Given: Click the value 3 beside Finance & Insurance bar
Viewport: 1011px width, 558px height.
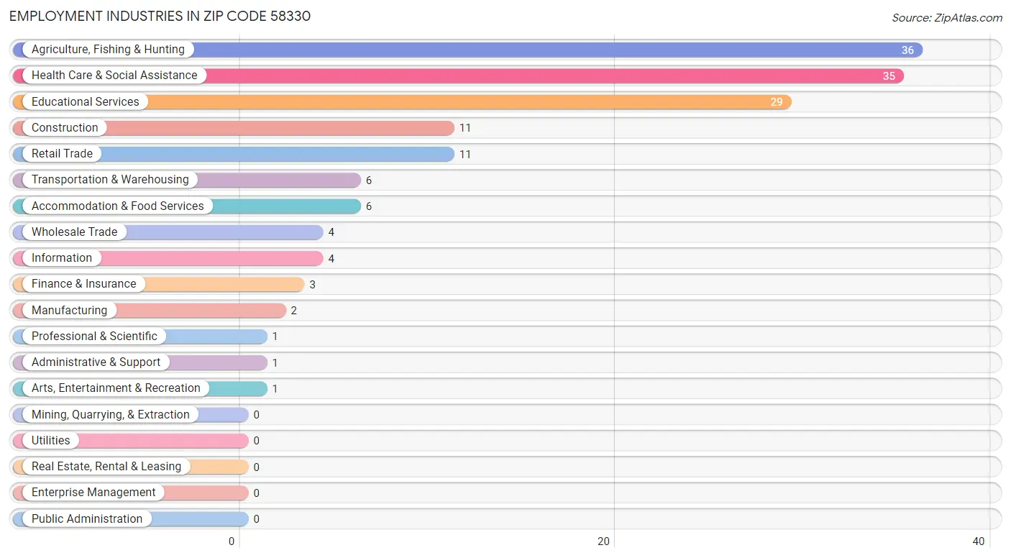Looking at the screenshot, I should coord(313,285).
